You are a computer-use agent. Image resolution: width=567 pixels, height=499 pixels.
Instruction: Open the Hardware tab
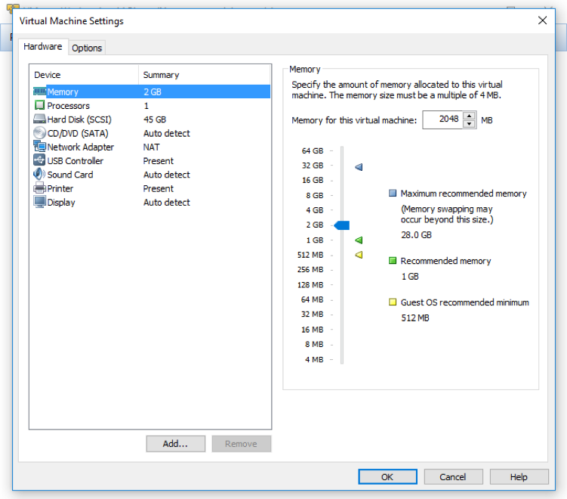tap(43, 47)
